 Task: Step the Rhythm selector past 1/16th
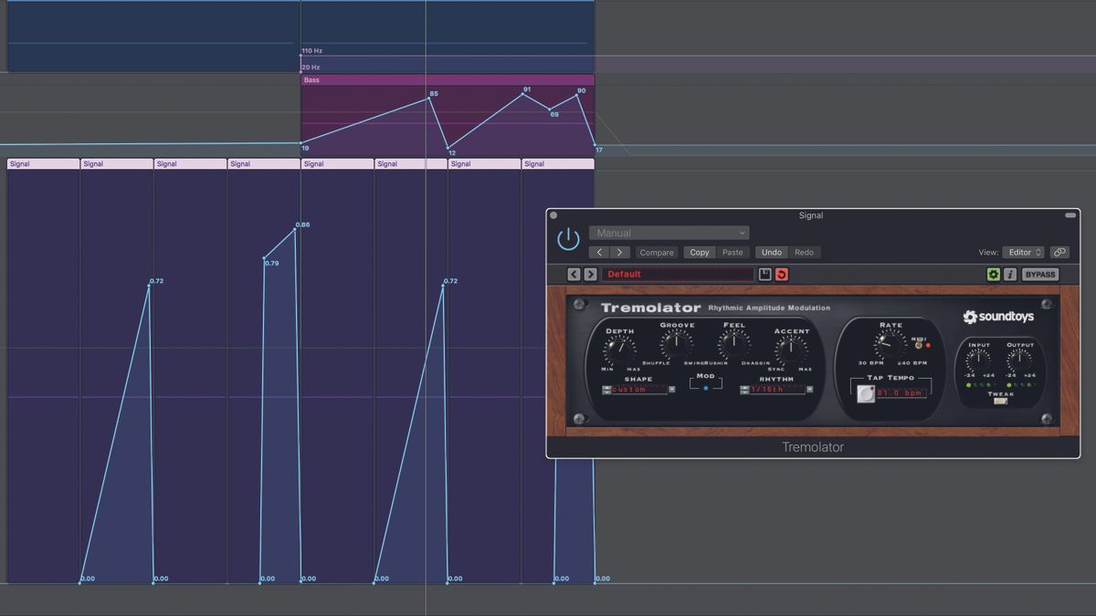[809, 389]
